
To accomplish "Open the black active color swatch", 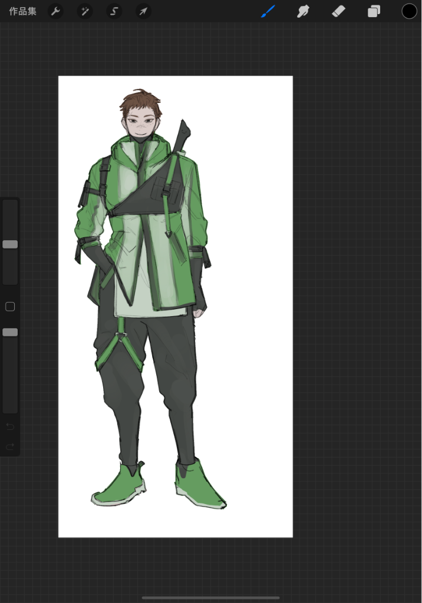I will [409, 11].
